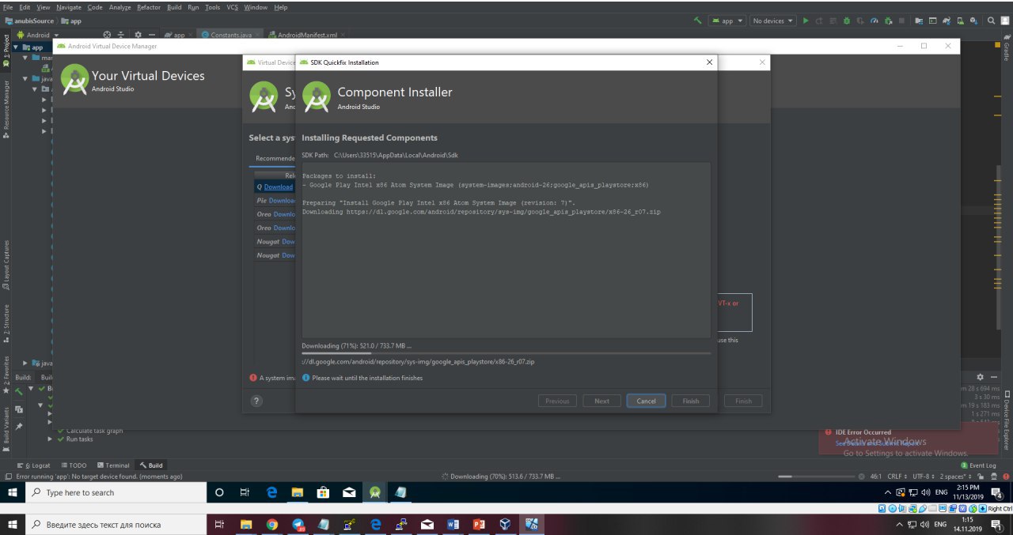Viewport: 1013px width, 535px height.
Task: Click the lower Windows Start button
Action: click(13, 524)
